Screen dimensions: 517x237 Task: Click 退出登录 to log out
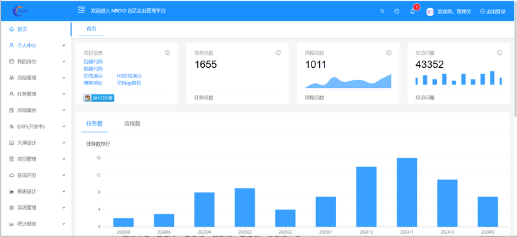pyautogui.click(x=492, y=12)
